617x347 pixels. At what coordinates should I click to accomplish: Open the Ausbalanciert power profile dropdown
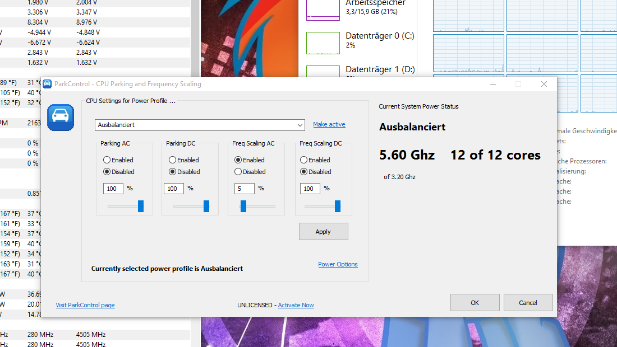[x=200, y=125]
